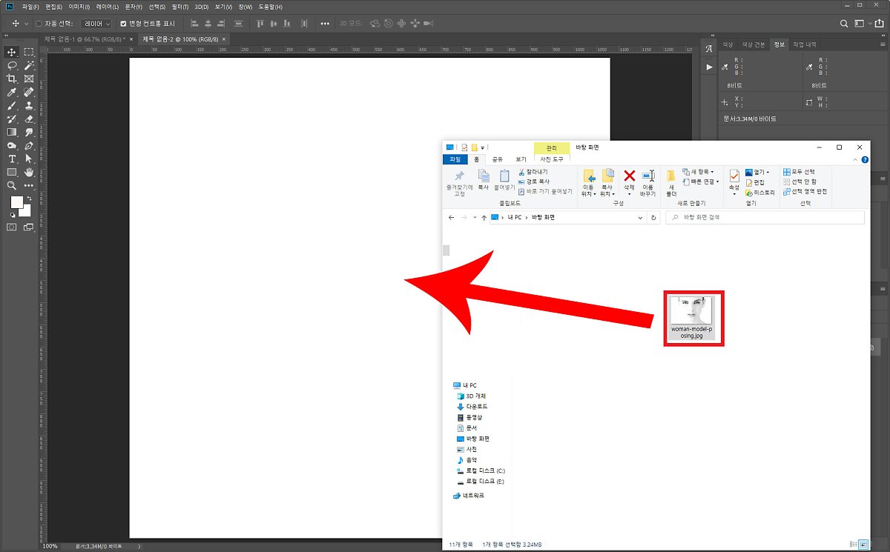This screenshot has width=890, height=552.
Task: Choose the Clone Stamp tool
Action: click(x=29, y=105)
